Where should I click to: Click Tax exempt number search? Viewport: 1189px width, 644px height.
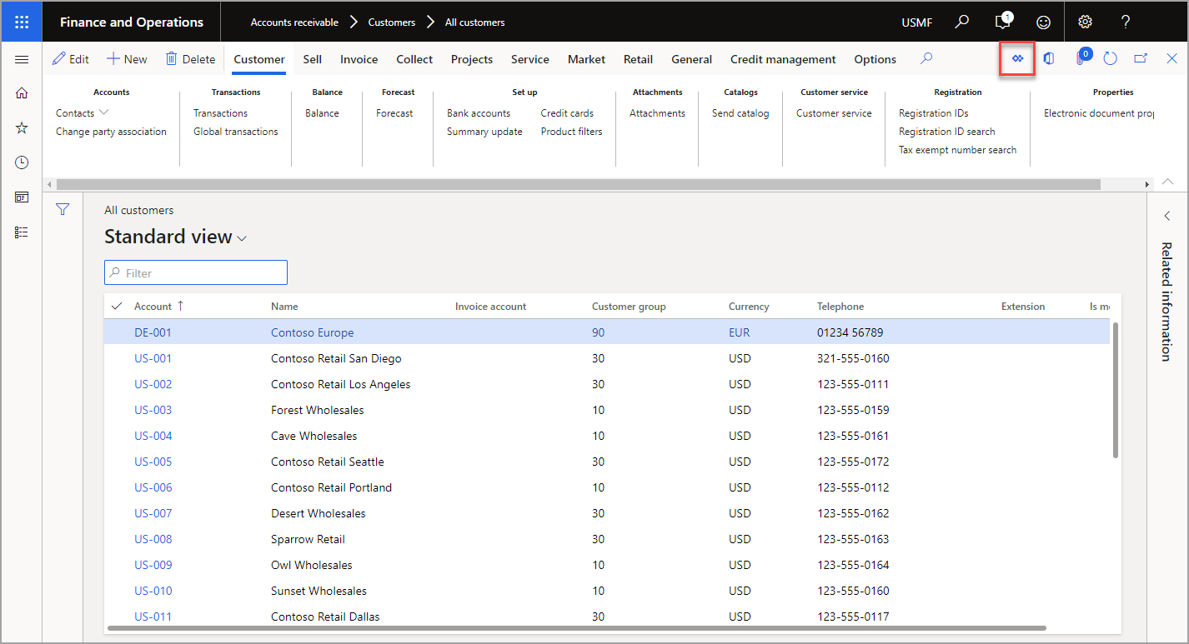tap(958, 150)
